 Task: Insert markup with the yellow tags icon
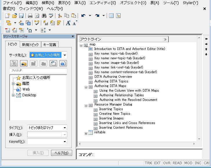click(x=9, y=23)
